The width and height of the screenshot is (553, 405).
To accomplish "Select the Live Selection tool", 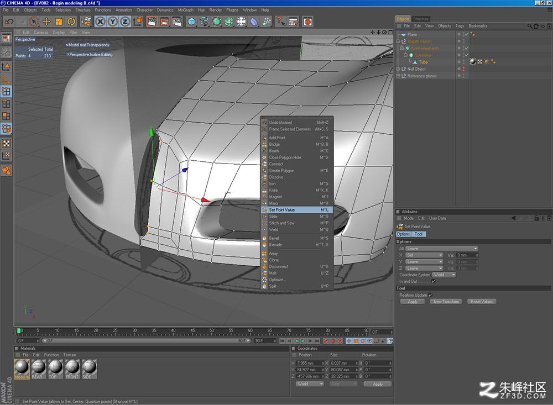I will click(34, 22).
